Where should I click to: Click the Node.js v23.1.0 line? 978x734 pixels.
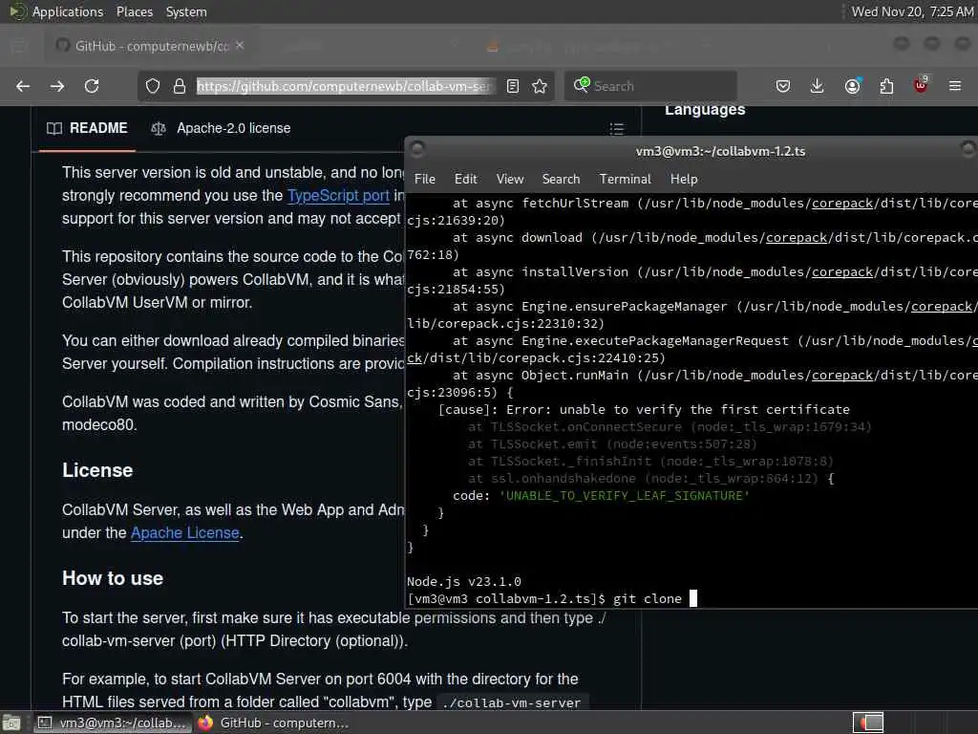tap(464, 582)
